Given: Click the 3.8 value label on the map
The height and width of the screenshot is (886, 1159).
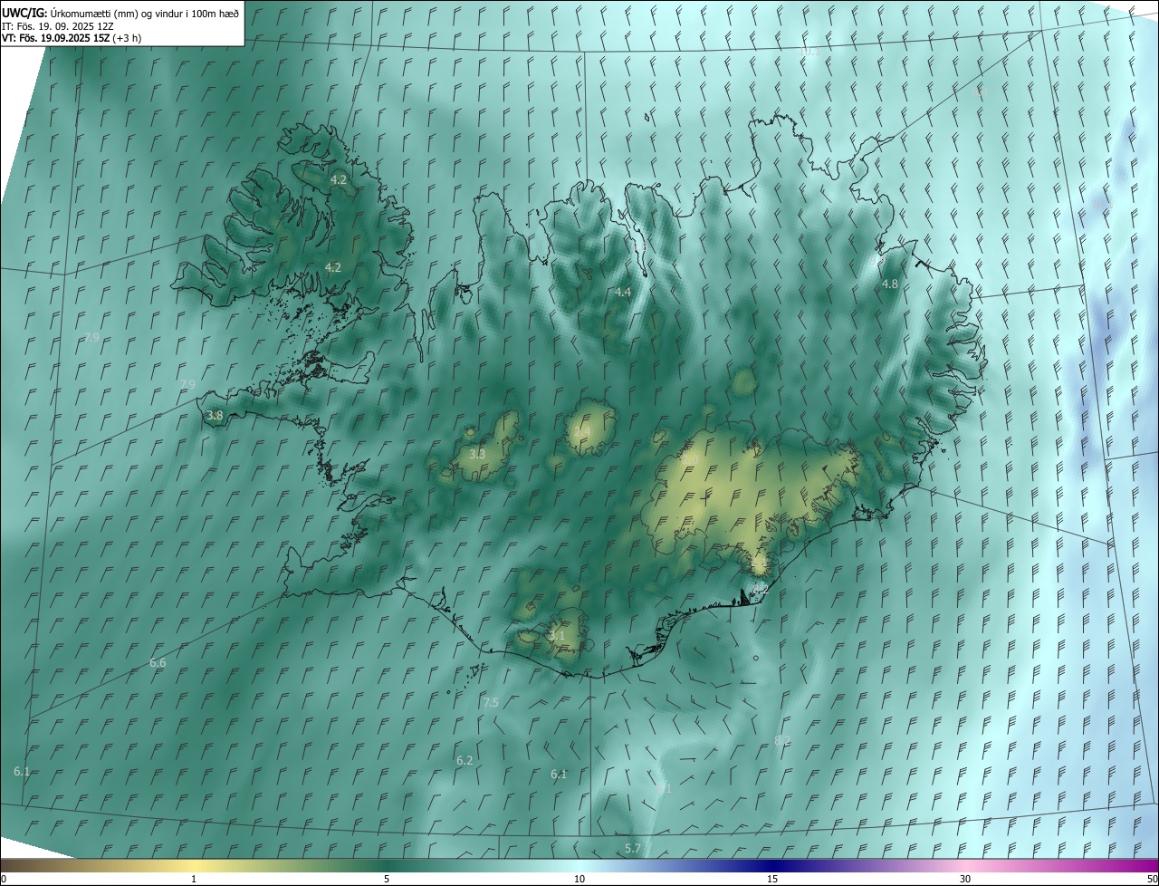Looking at the screenshot, I should pyautogui.click(x=215, y=416).
